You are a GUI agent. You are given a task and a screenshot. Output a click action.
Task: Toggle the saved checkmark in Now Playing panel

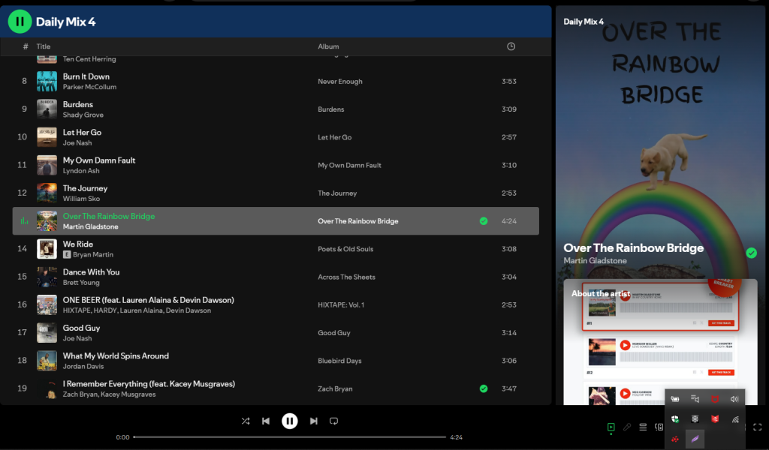point(751,253)
